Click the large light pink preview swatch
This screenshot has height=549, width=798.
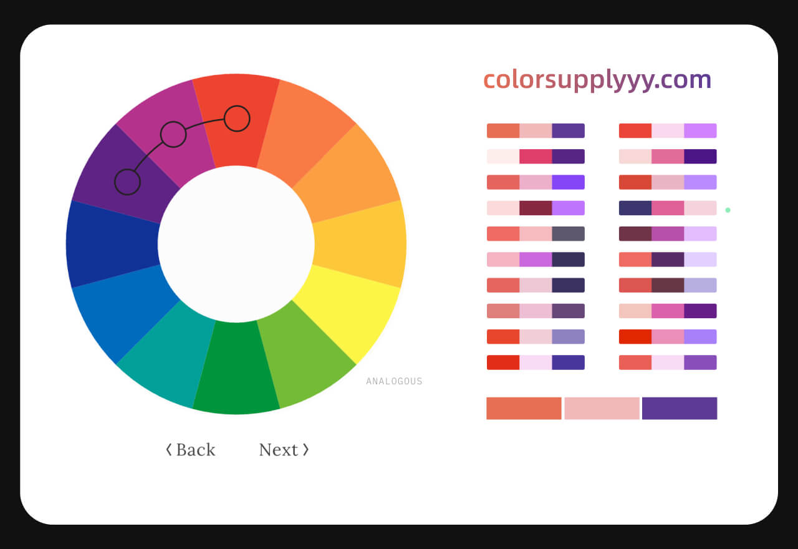click(602, 409)
